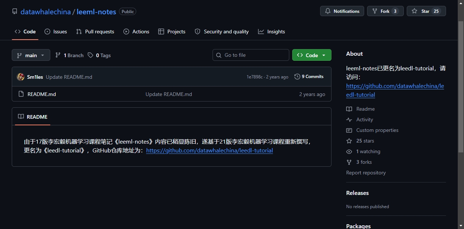Expand the main branch dropdown

click(x=31, y=55)
